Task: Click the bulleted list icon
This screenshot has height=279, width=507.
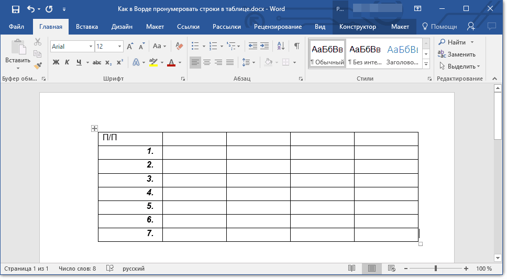Action: click(195, 46)
